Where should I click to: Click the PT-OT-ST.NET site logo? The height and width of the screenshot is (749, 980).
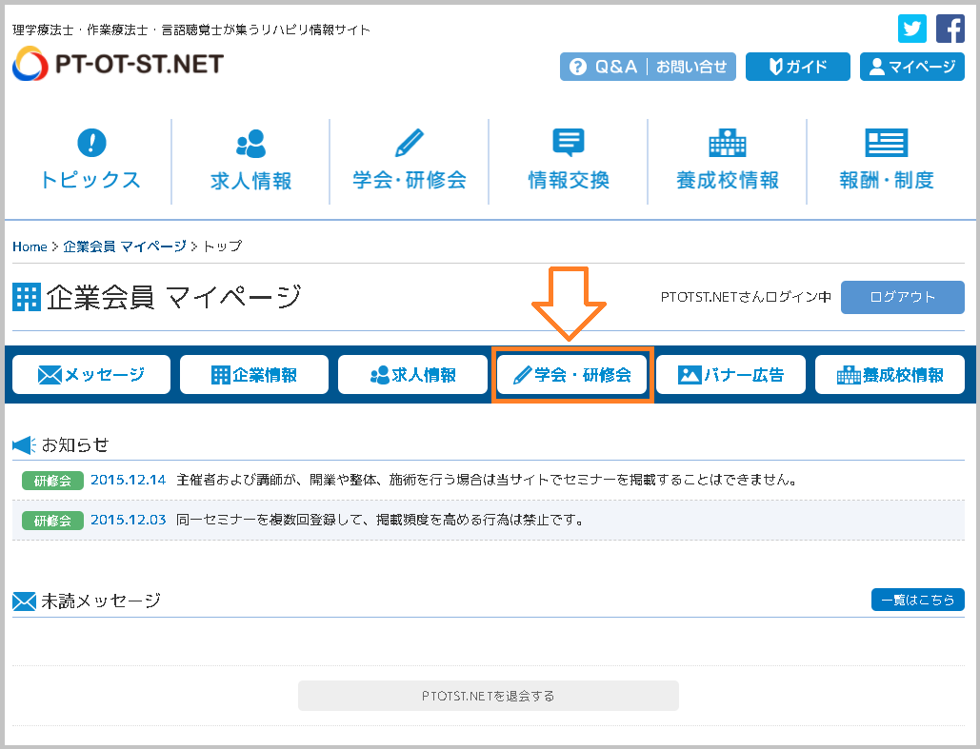click(118, 65)
